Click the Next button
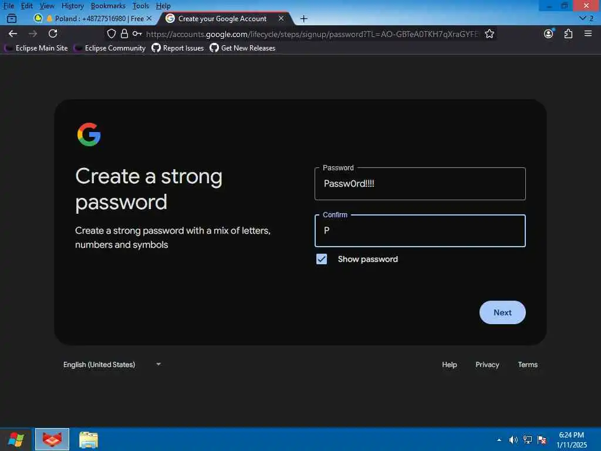 (x=502, y=312)
